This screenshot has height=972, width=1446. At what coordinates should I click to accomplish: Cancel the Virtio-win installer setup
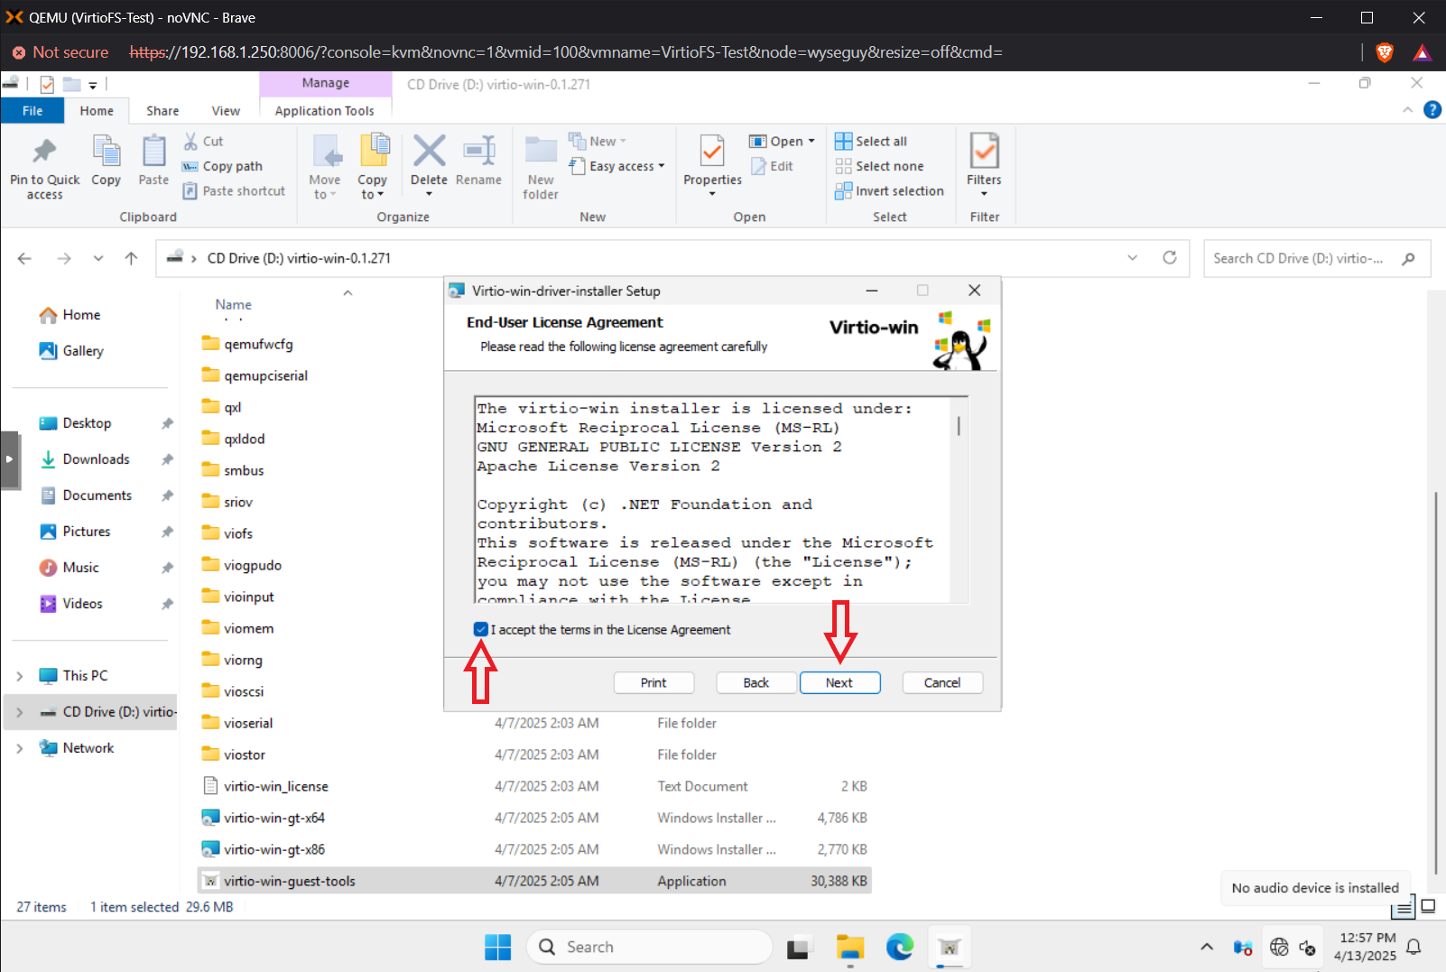tap(942, 683)
